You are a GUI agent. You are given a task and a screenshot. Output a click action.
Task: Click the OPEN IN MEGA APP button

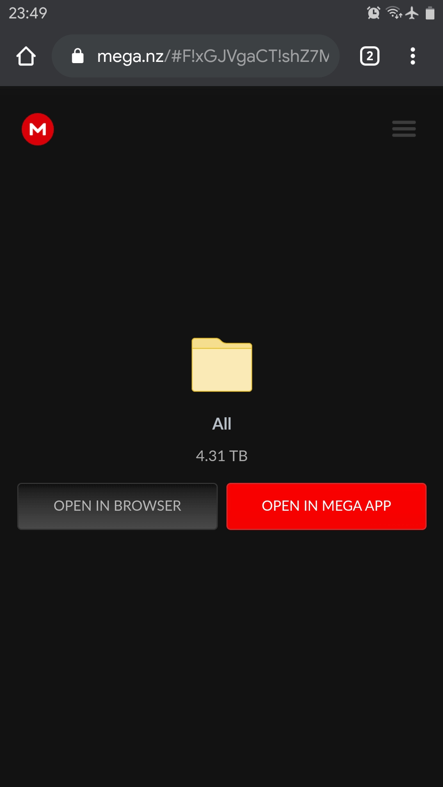pos(327,506)
